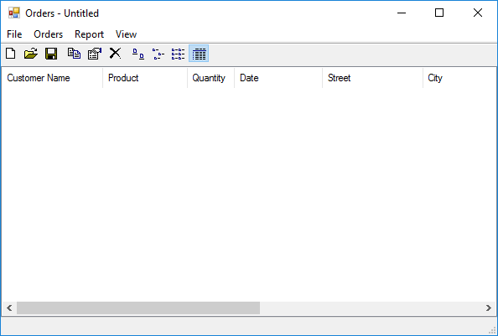498x336 pixels.
Task: Open the File menu
Action: 14,34
